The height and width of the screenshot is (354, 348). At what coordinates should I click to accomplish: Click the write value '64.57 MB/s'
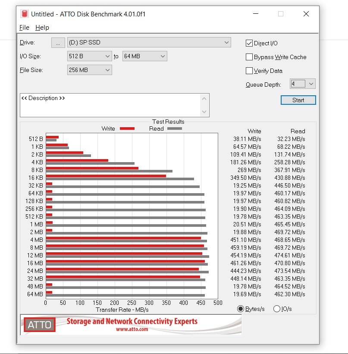(247, 147)
